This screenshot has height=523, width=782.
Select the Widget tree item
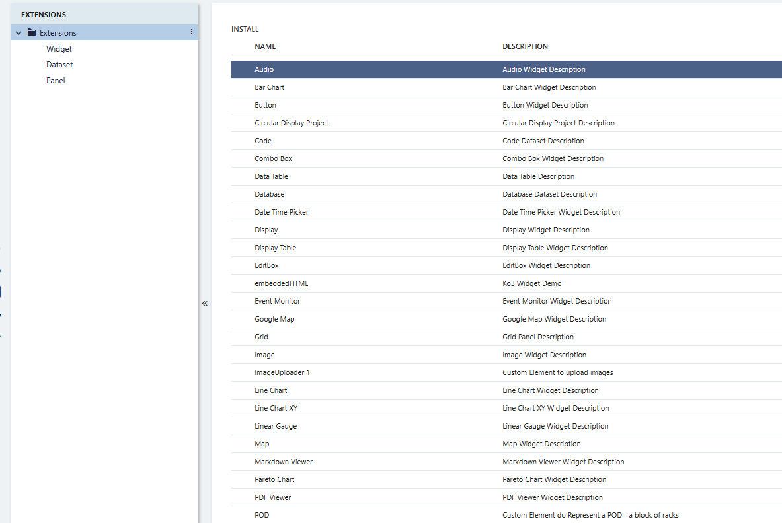(59, 49)
